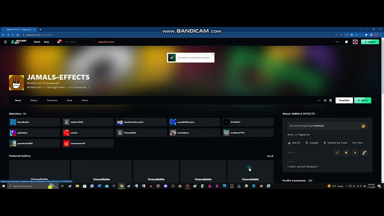Click the DeviantArt search field
The image size is (384, 216).
pos(79,42)
